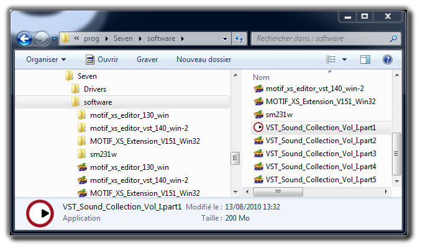Click the Ouvrir toolbar button
Image resolution: width=423 pixels, height=251 pixels.
point(102,59)
